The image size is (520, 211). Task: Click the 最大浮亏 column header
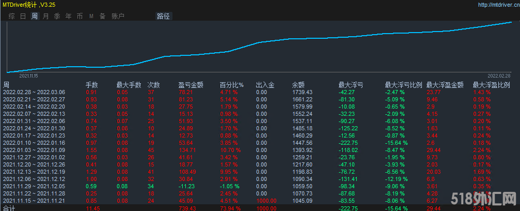pyautogui.click(x=351, y=85)
